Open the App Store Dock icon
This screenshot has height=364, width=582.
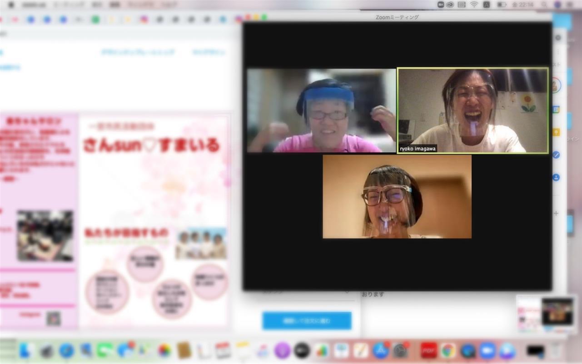point(380,350)
